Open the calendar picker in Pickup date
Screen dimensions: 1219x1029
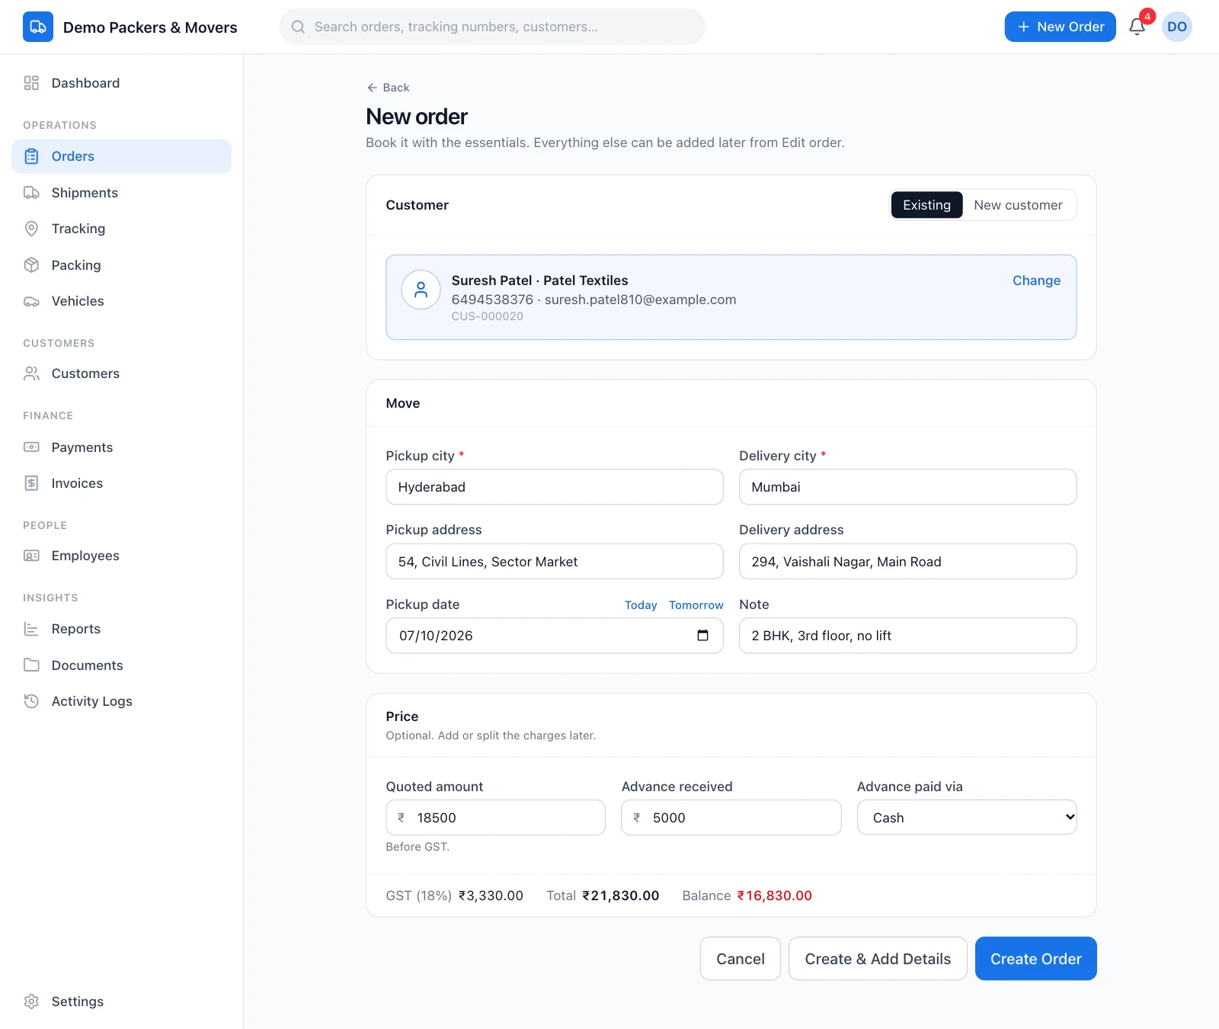tap(702, 636)
